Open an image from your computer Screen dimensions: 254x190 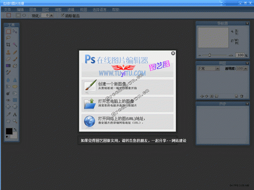(x=128, y=104)
